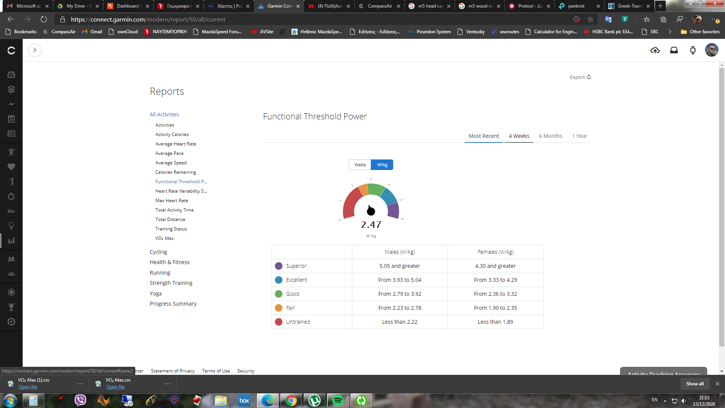This screenshot has width=725, height=408.
Task: Open the Average Pace report
Action: (170, 153)
